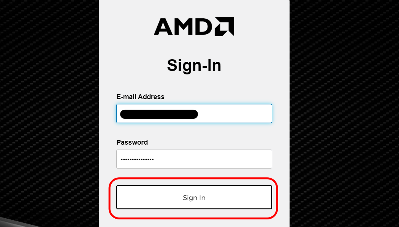Viewport: 399px width, 227px height.
Task: Select the masked password dots
Action: tap(137, 159)
